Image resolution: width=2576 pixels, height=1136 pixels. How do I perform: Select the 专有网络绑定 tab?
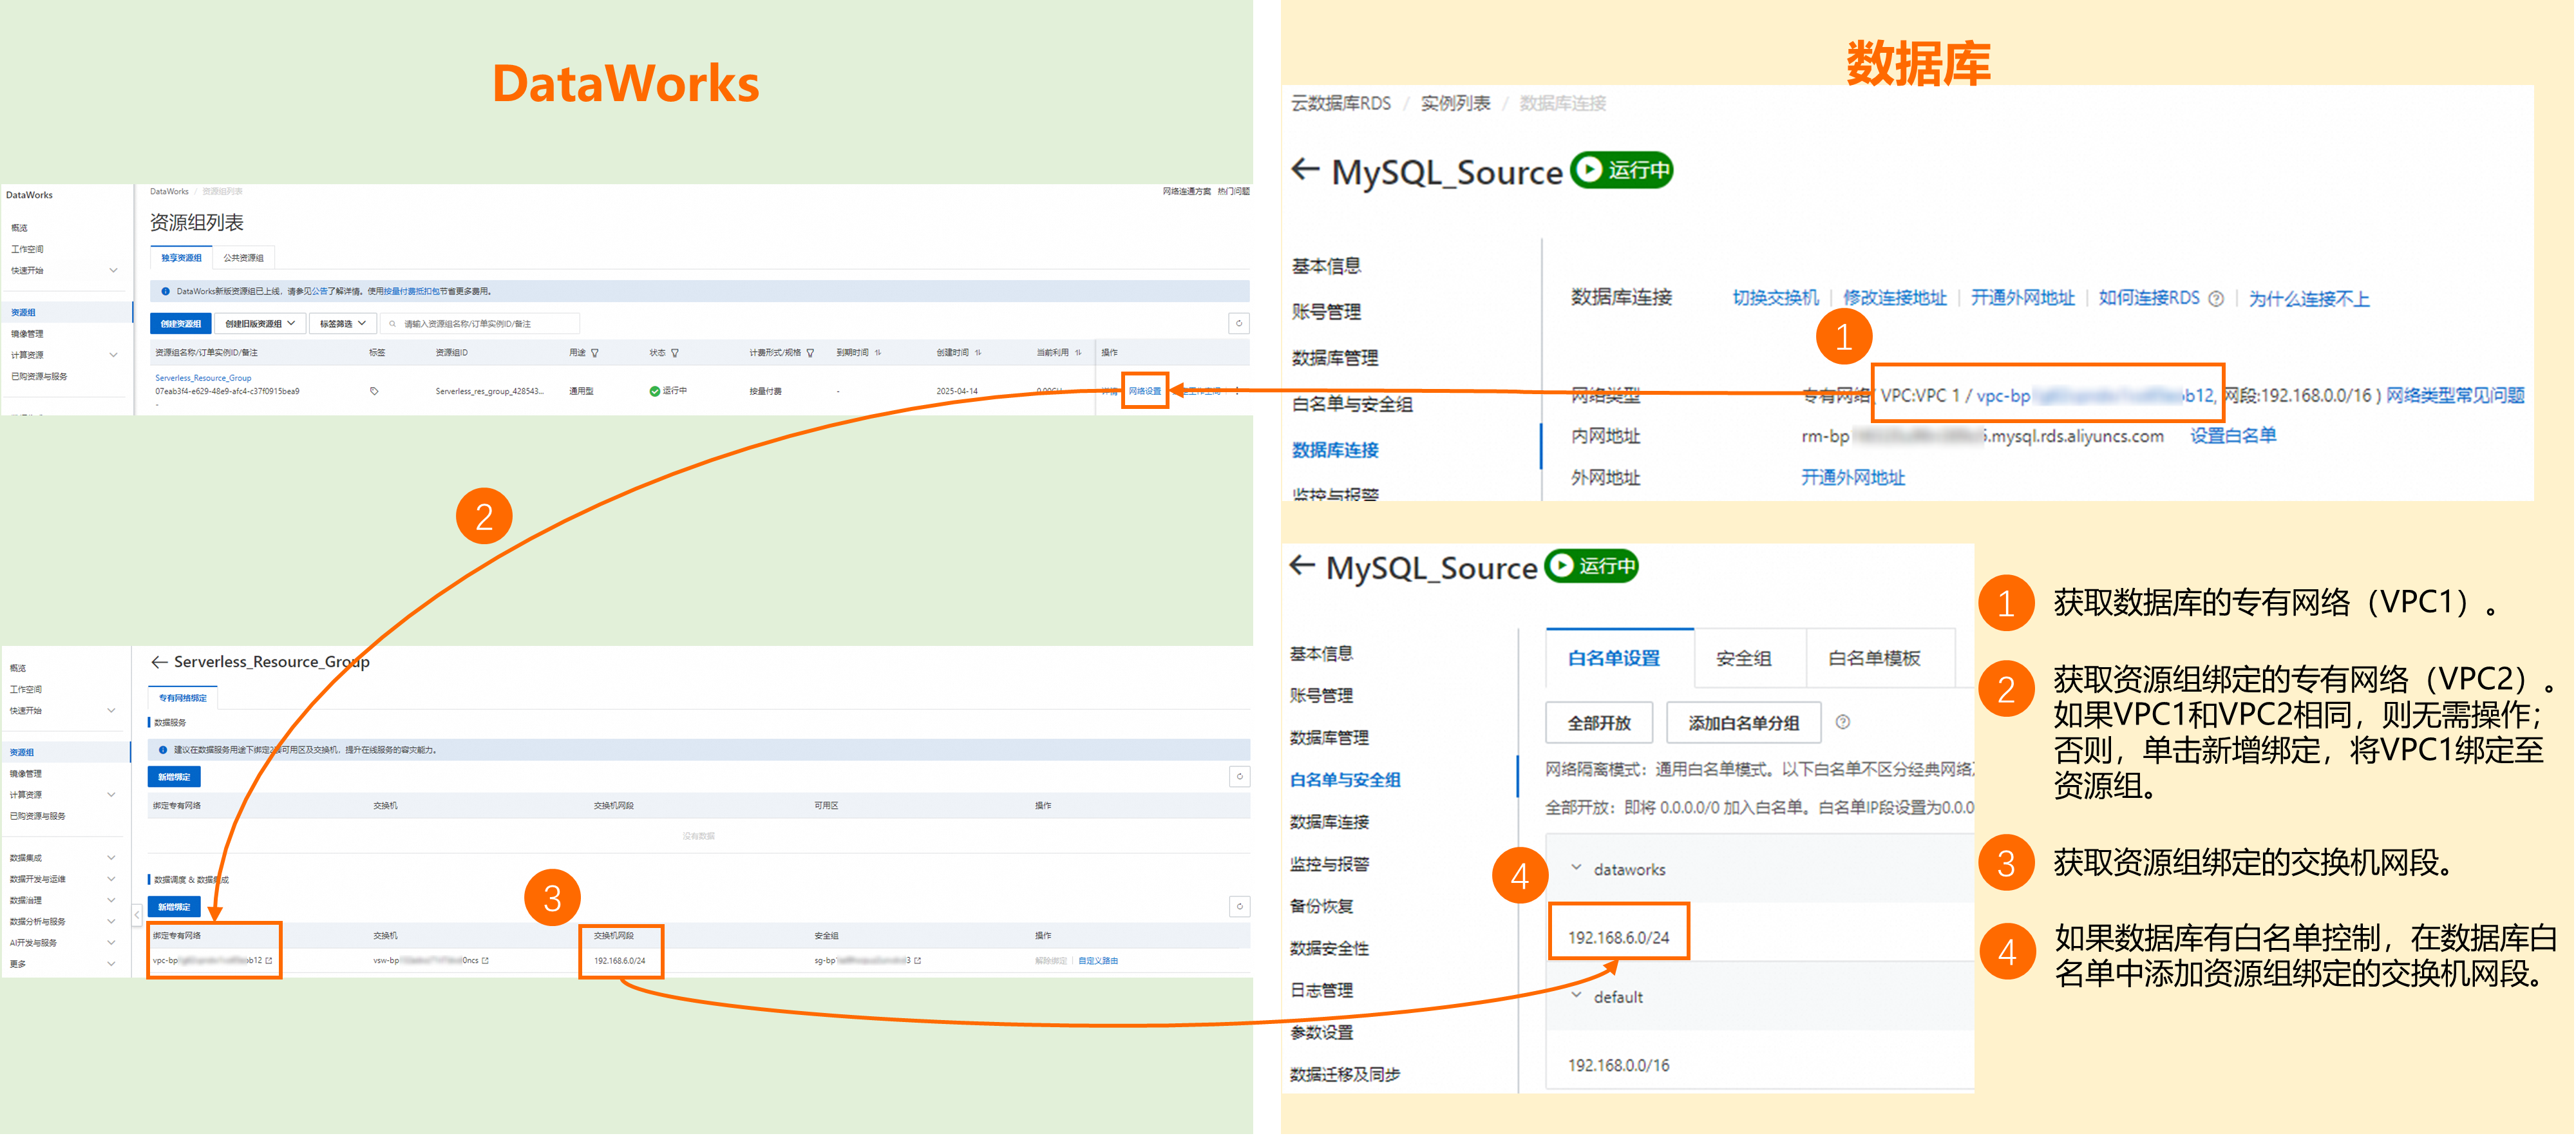pyautogui.click(x=183, y=698)
